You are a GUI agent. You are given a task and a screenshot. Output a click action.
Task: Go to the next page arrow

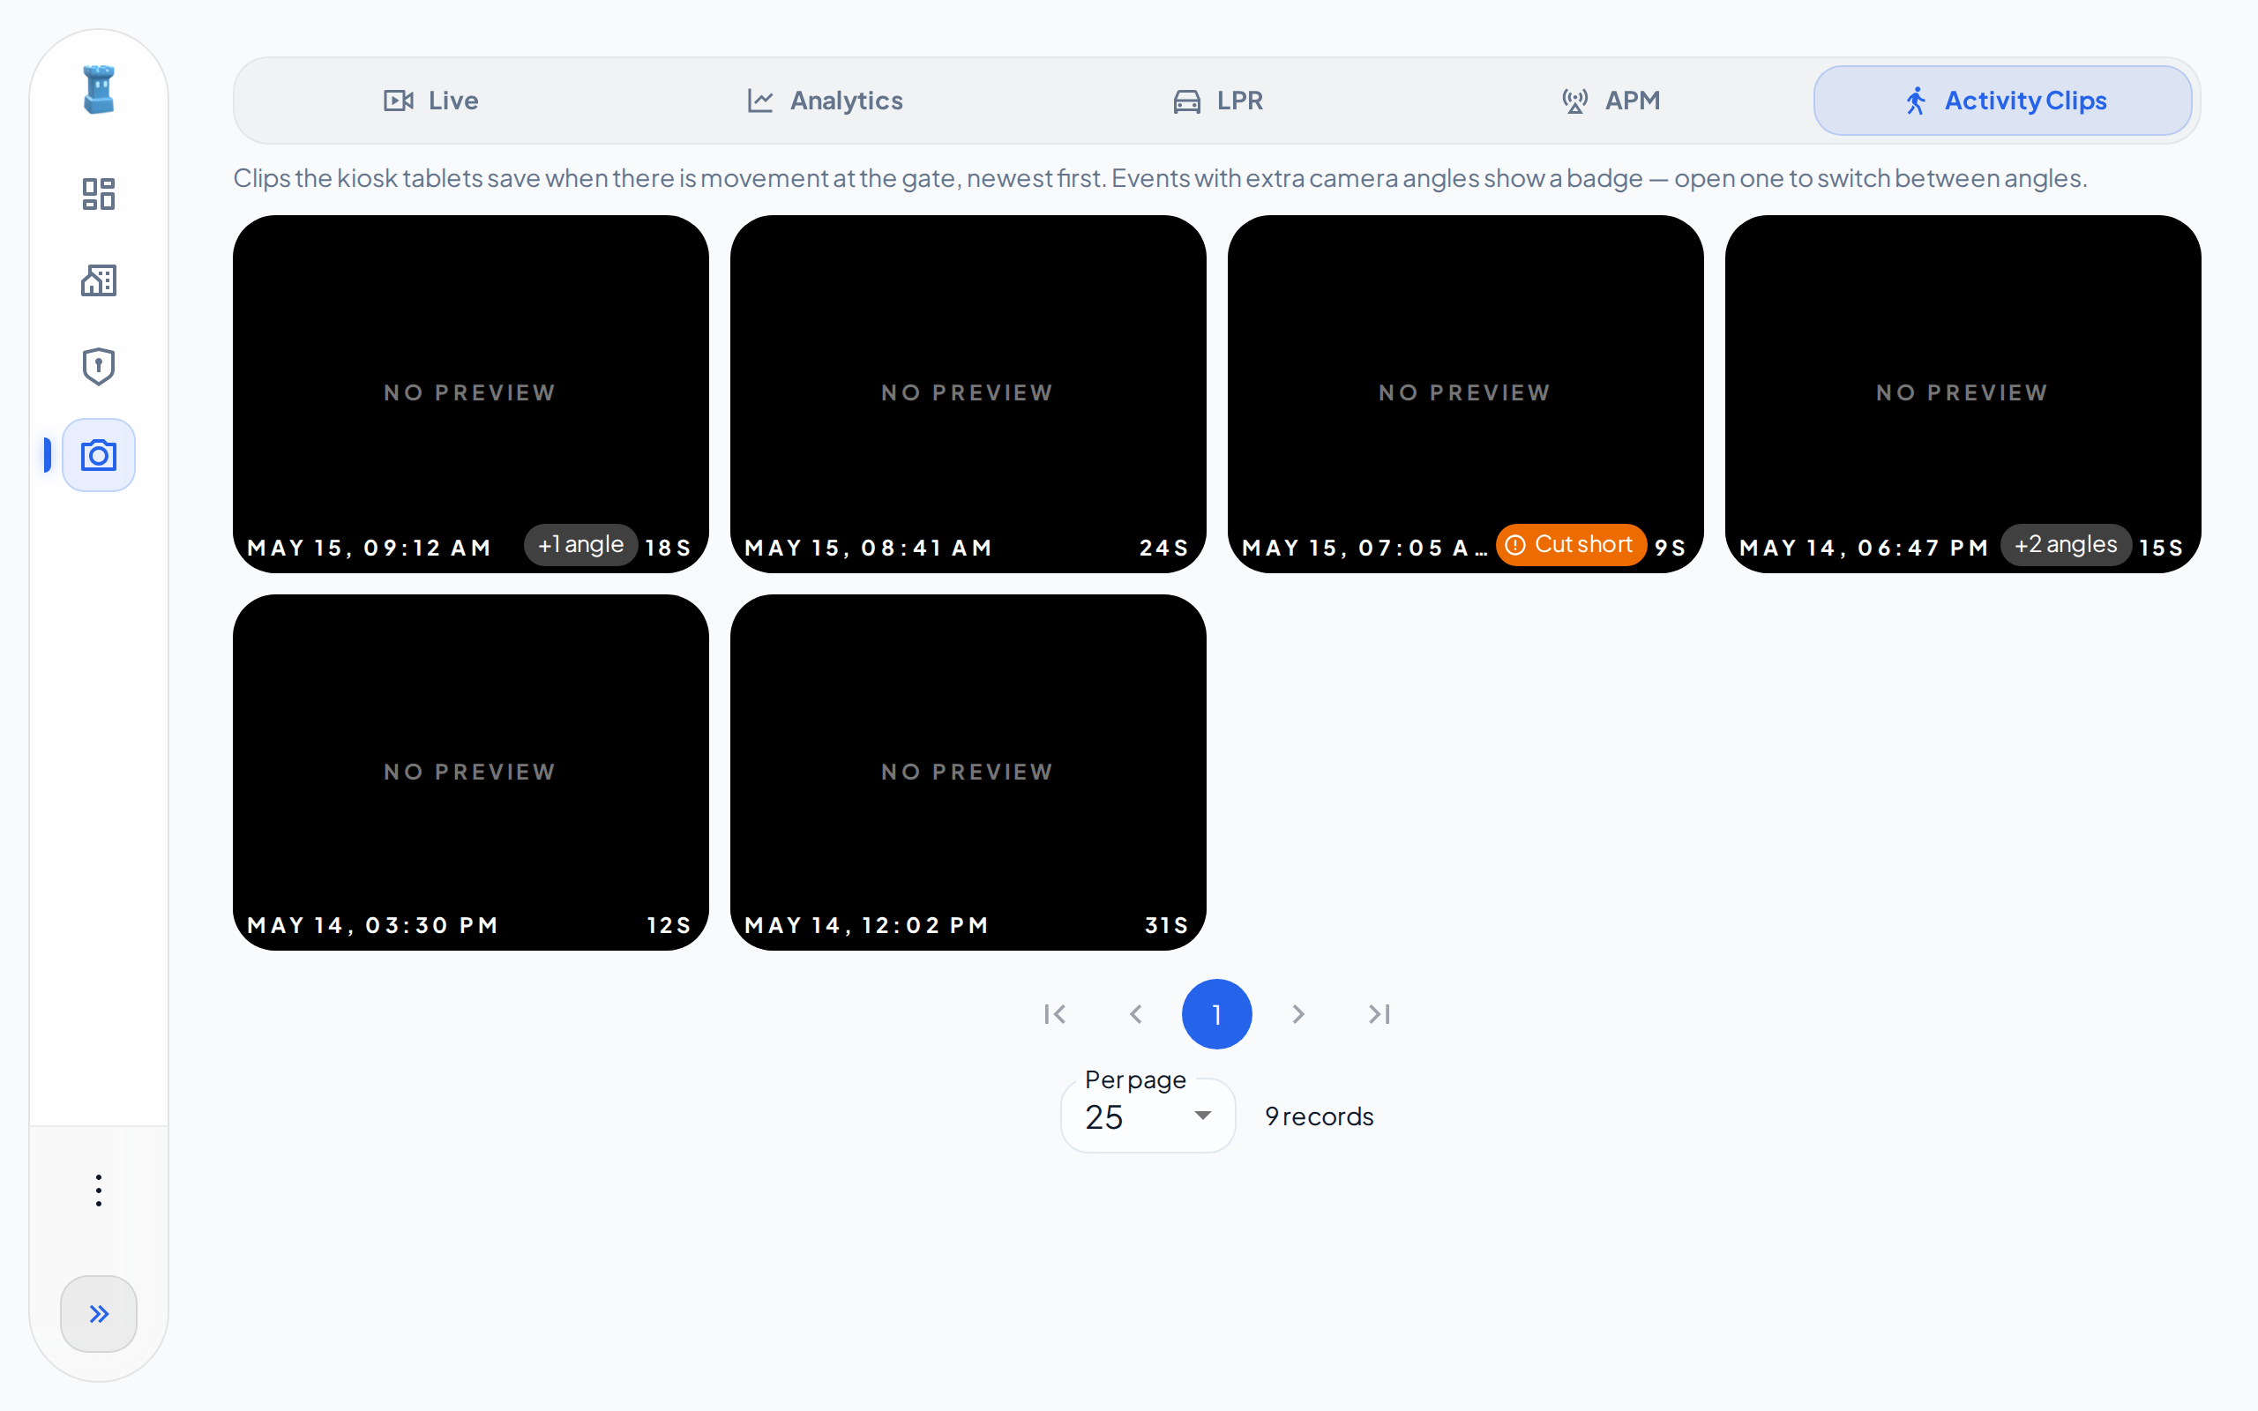click(x=1297, y=1014)
